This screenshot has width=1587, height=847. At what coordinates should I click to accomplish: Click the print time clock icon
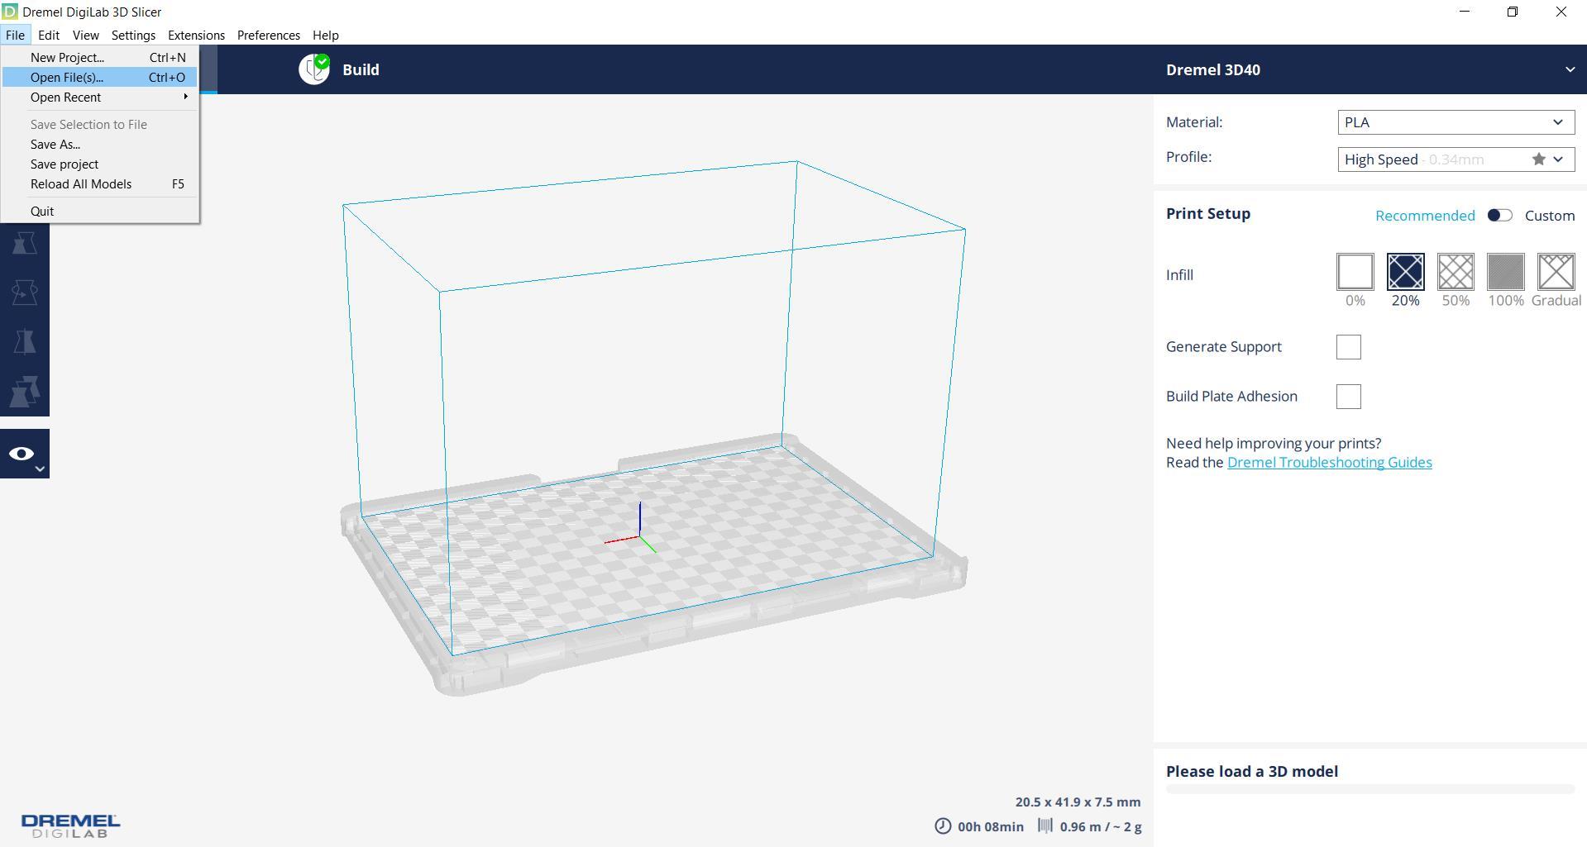(943, 826)
